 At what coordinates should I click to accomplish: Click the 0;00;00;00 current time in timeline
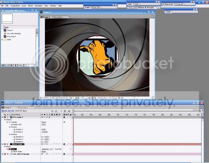tap(8, 111)
